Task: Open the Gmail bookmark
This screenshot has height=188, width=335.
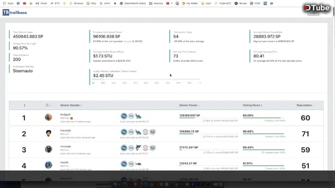Action: [41, 4]
